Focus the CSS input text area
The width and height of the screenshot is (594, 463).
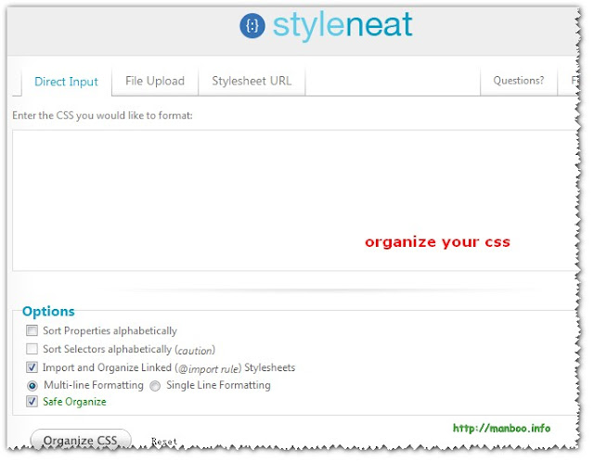tap(295, 200)
